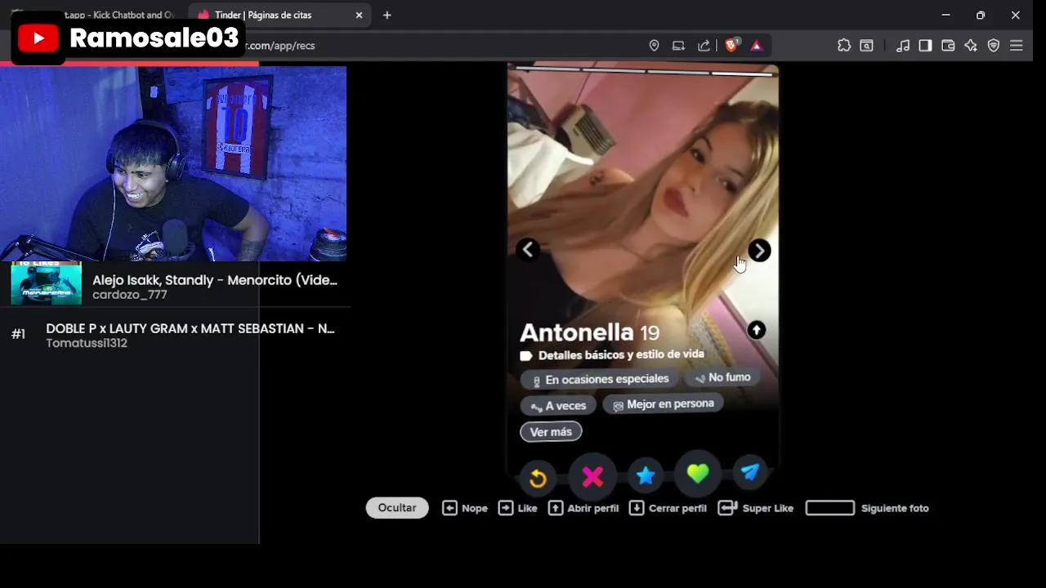
Task: Click the Like right-arrow shortcut key
Action: (x=506, y=508)
